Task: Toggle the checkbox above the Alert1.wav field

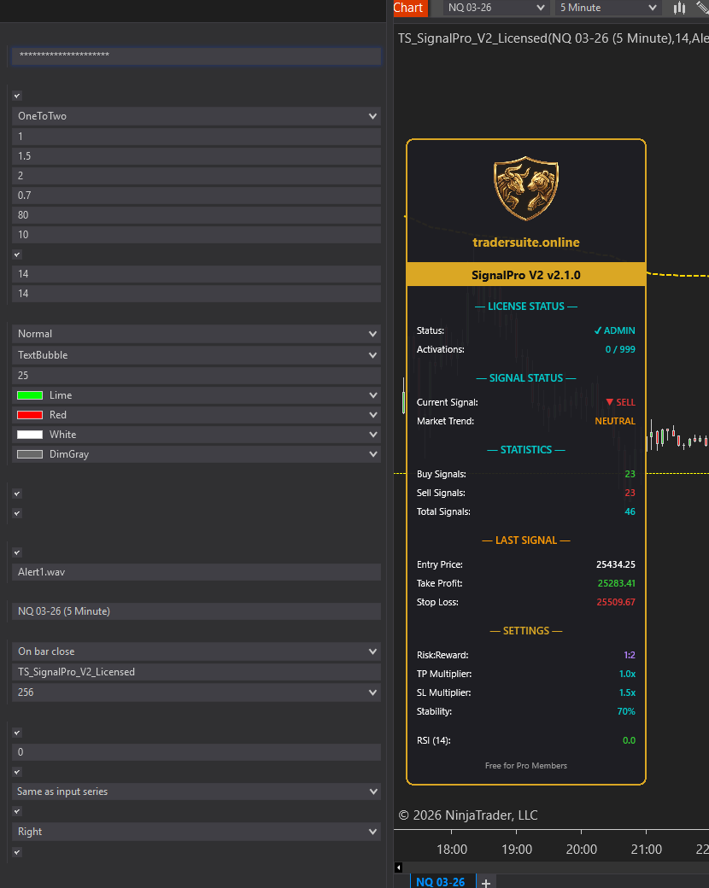Action: click(17, 552)
